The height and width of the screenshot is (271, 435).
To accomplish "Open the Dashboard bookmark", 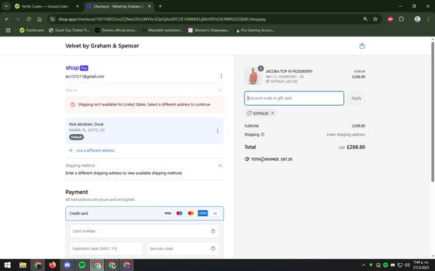I will (x=32, y=30).
